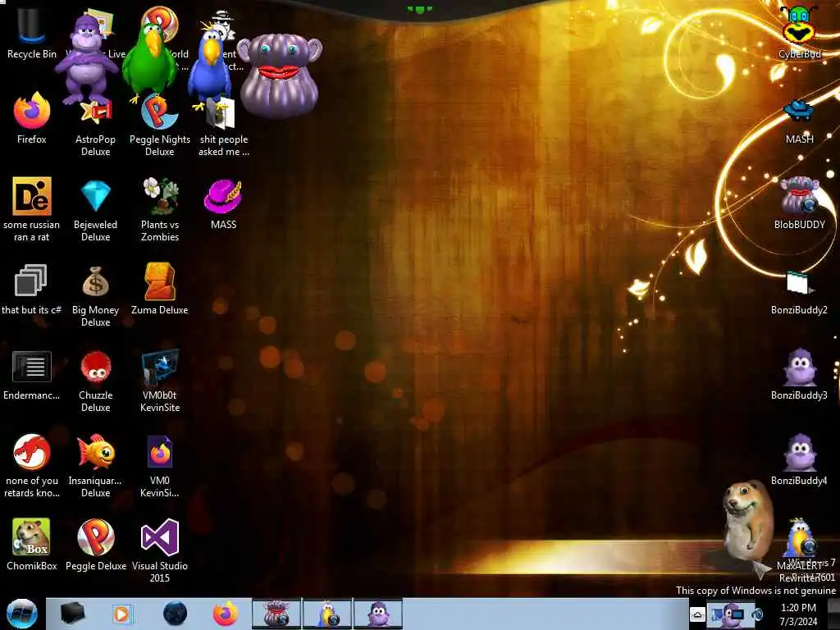840x630 pixels.
Task: Show hidden system tray icons
Action: [x=697, y=614]
